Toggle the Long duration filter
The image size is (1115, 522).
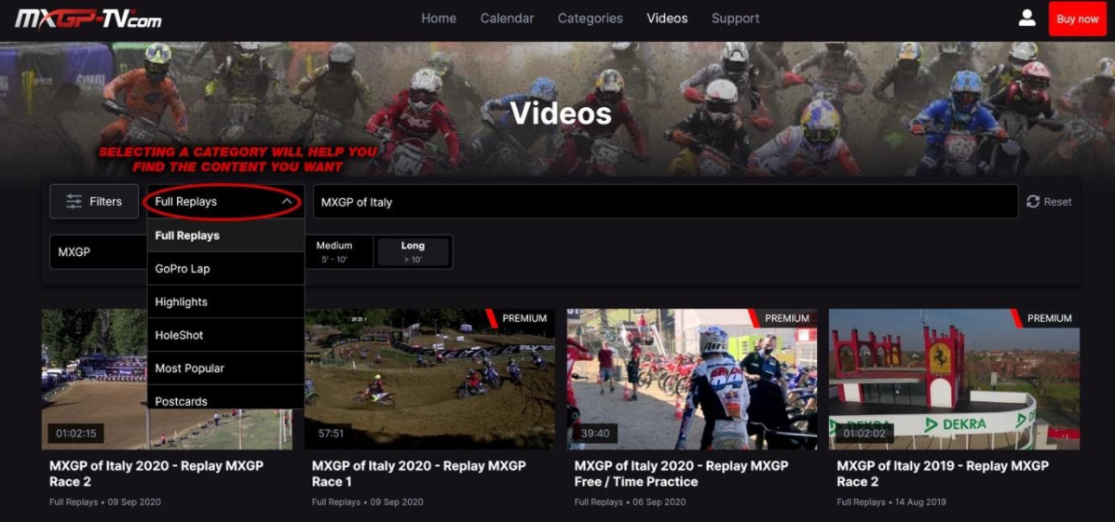413,251
